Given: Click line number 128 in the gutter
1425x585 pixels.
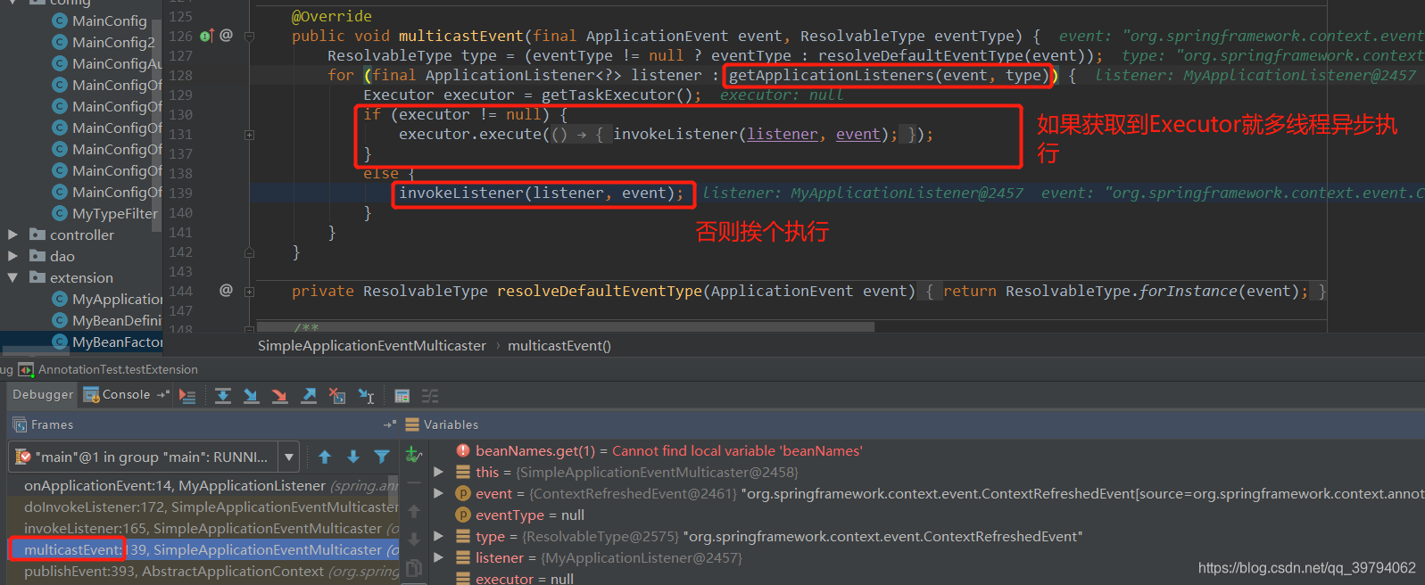Looking at the screenshot, I should 180,76.
